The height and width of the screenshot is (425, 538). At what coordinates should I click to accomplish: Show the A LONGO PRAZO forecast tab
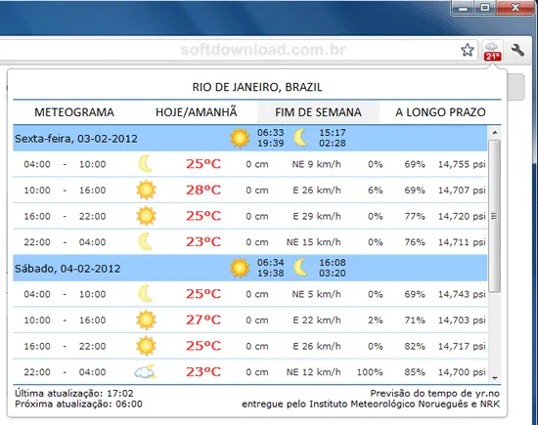pos(440,112)
